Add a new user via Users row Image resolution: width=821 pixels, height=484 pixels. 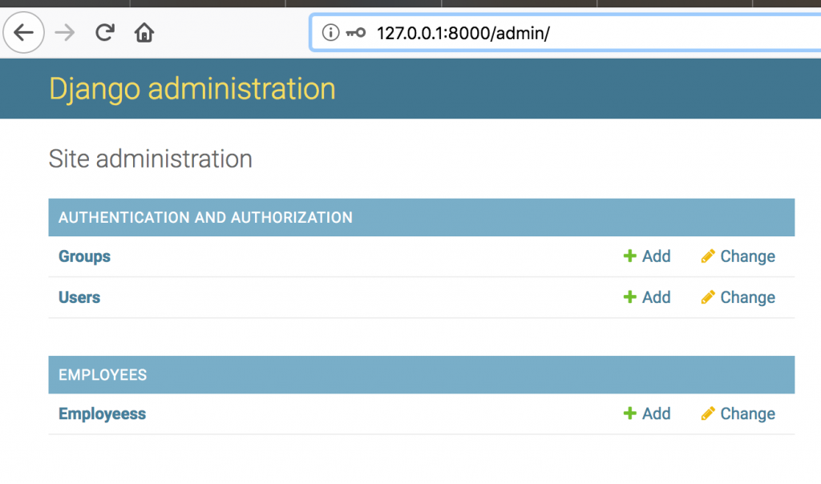(655, 297)
